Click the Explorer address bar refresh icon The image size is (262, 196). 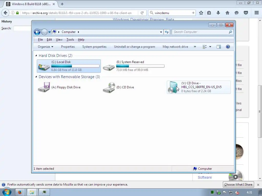coord(167,32)
